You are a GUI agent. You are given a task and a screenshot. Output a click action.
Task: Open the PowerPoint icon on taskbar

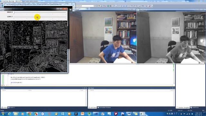pos(83,114)
